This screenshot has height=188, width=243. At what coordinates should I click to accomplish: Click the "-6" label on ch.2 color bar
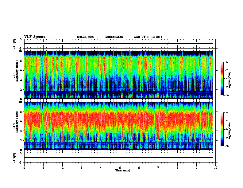pos(226,113)
